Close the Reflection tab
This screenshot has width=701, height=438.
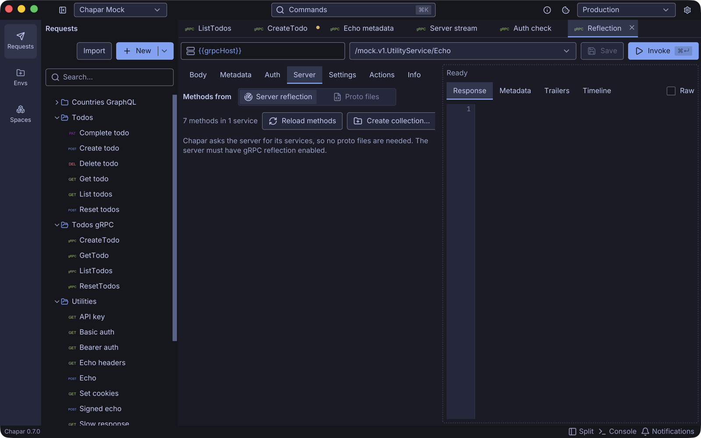pos(632,28)
